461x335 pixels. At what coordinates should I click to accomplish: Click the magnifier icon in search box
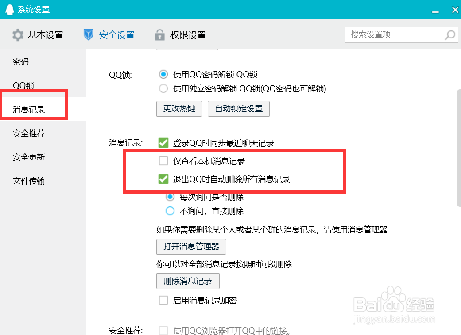coord(450,35)
